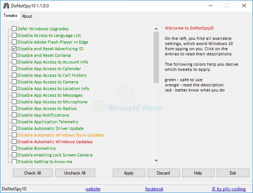The width and height of the screenshot is (253, 193).
Task: Click the DoNotSpy10 binoculars title icon
Action: point(6,6)
